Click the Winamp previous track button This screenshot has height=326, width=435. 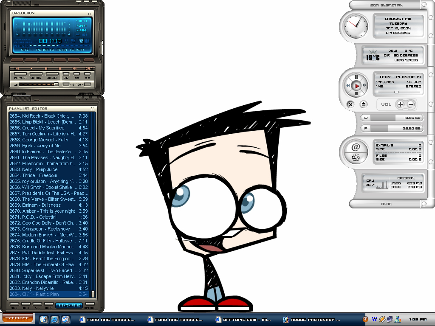point(17,68)
